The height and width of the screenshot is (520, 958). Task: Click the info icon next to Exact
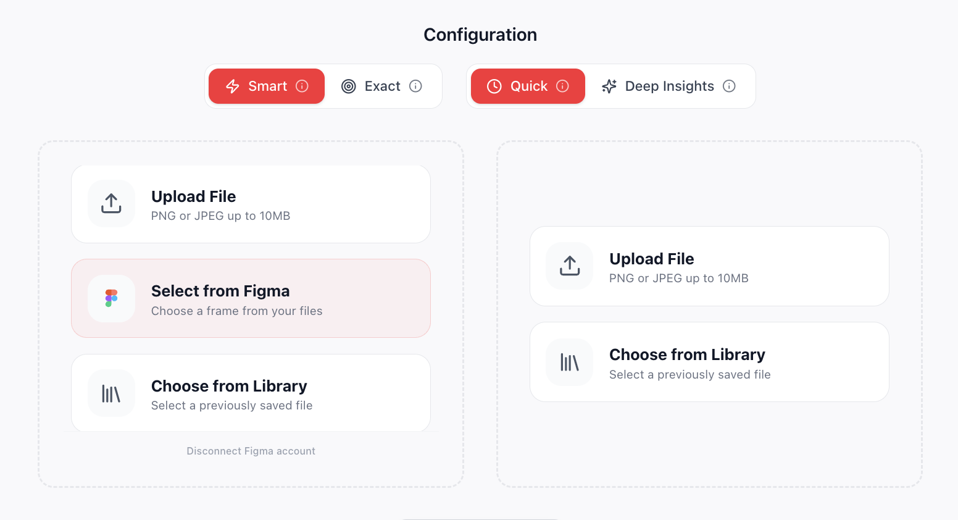(x=415, y=86)
